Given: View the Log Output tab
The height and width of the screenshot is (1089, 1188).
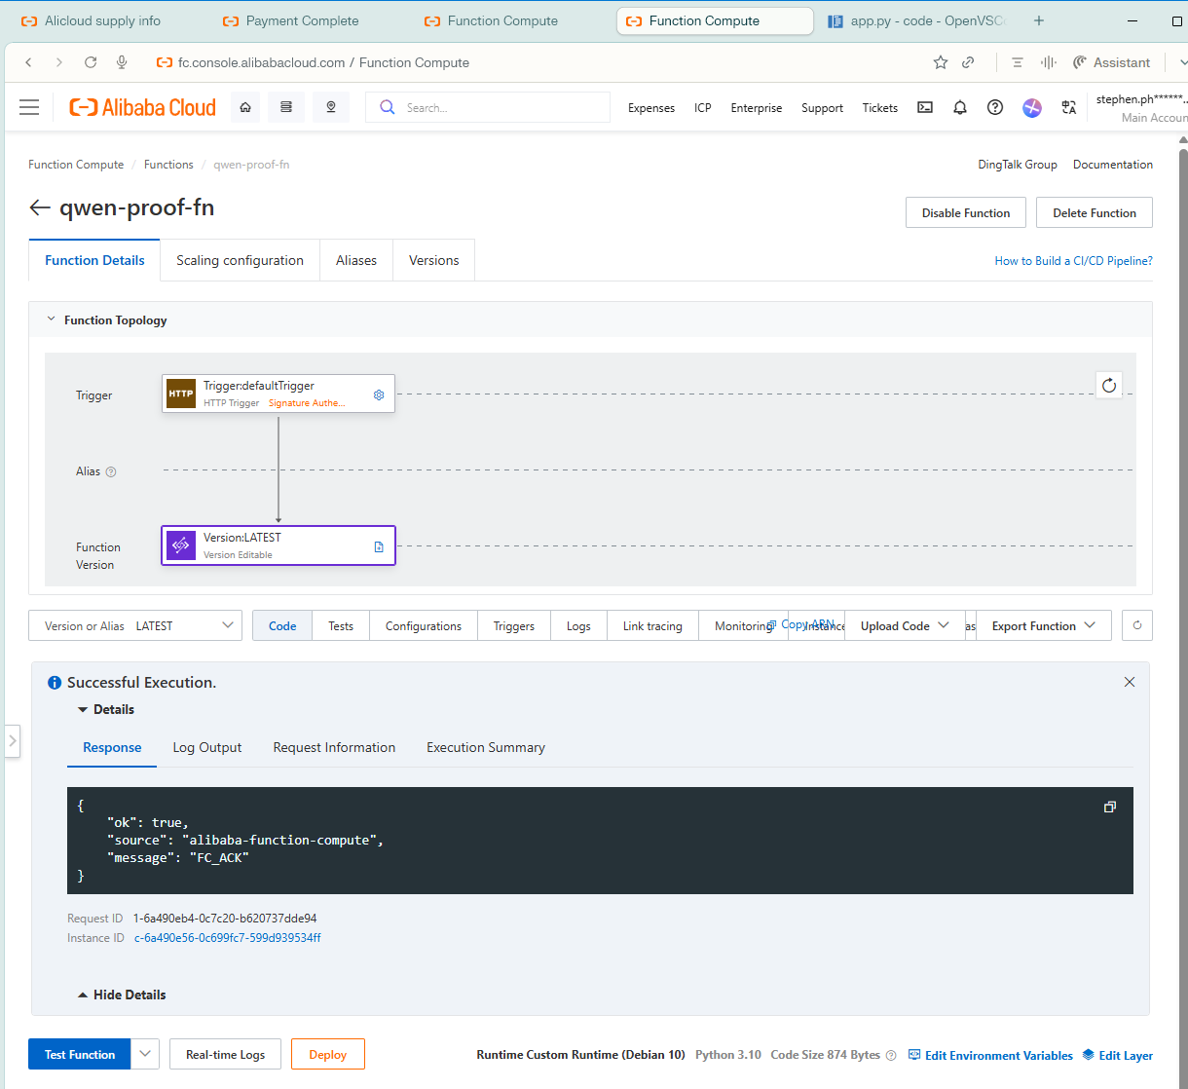Looking at the screenshot, I should click(x=207, y=747).
